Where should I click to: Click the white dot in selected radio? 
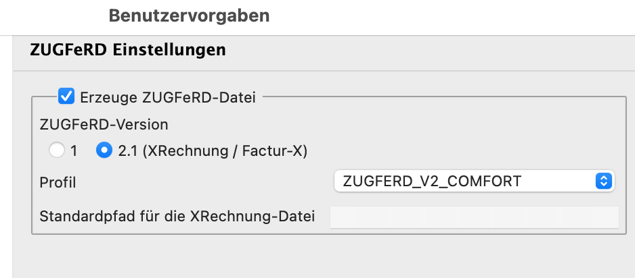coord(104,150)
